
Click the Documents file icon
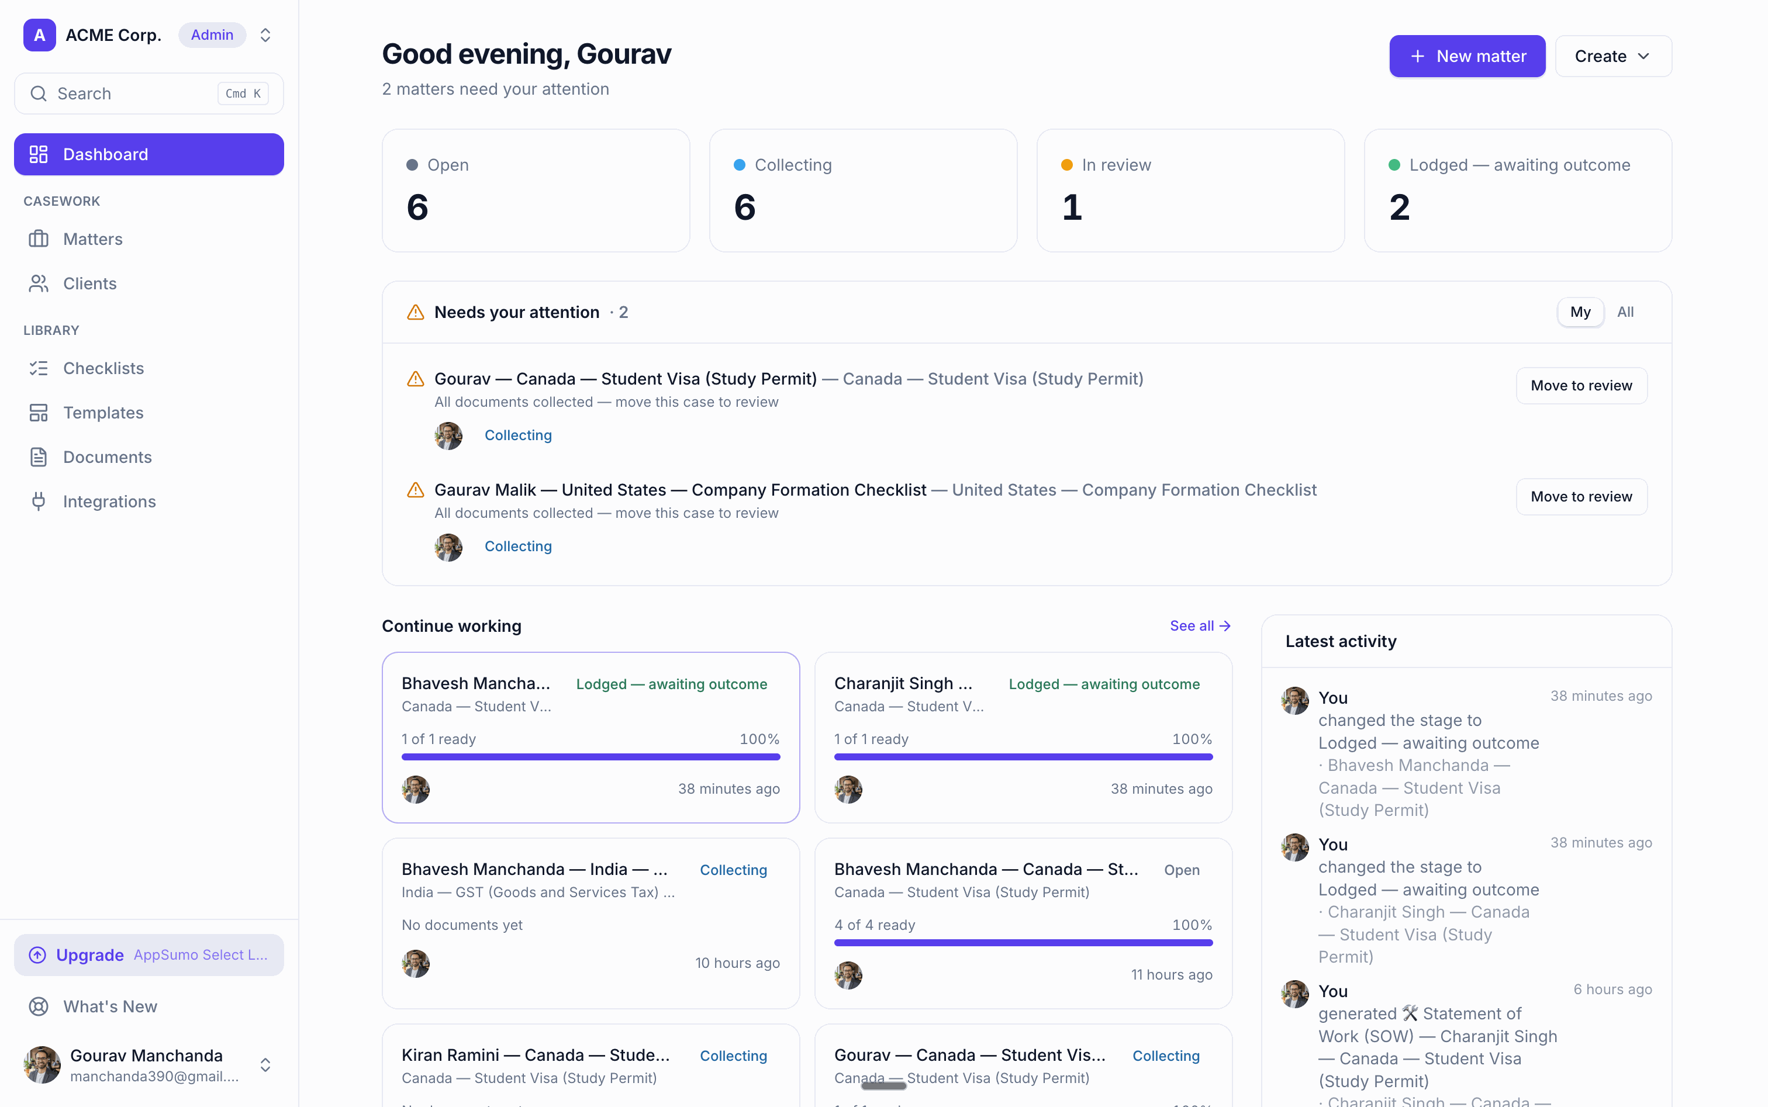click(38, 458)
